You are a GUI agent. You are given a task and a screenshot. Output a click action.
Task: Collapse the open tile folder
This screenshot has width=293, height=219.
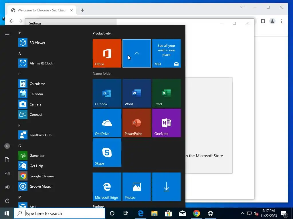pos(137,53)
